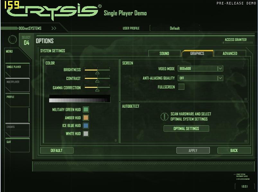258x192 pixels.
Task: Click the circular emblem icon above Menu
Action: coord(12,39)
